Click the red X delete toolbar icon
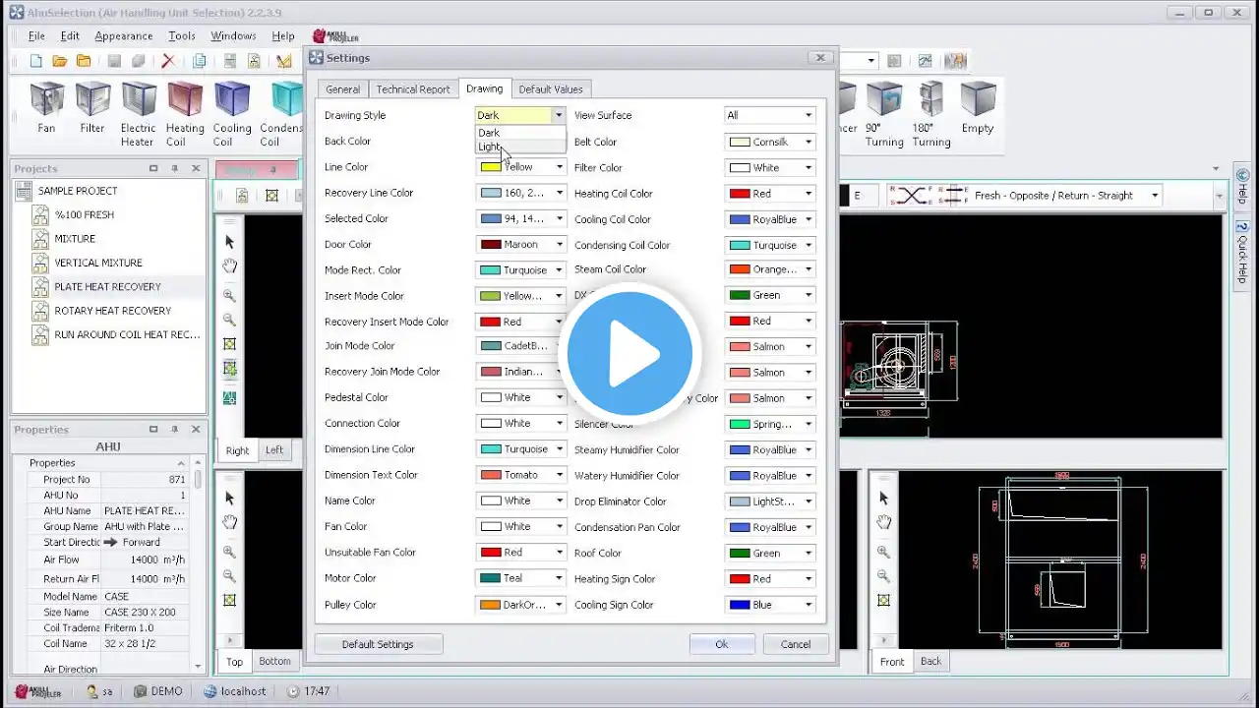Viewport: 1259px width, 708px height. 167,61
